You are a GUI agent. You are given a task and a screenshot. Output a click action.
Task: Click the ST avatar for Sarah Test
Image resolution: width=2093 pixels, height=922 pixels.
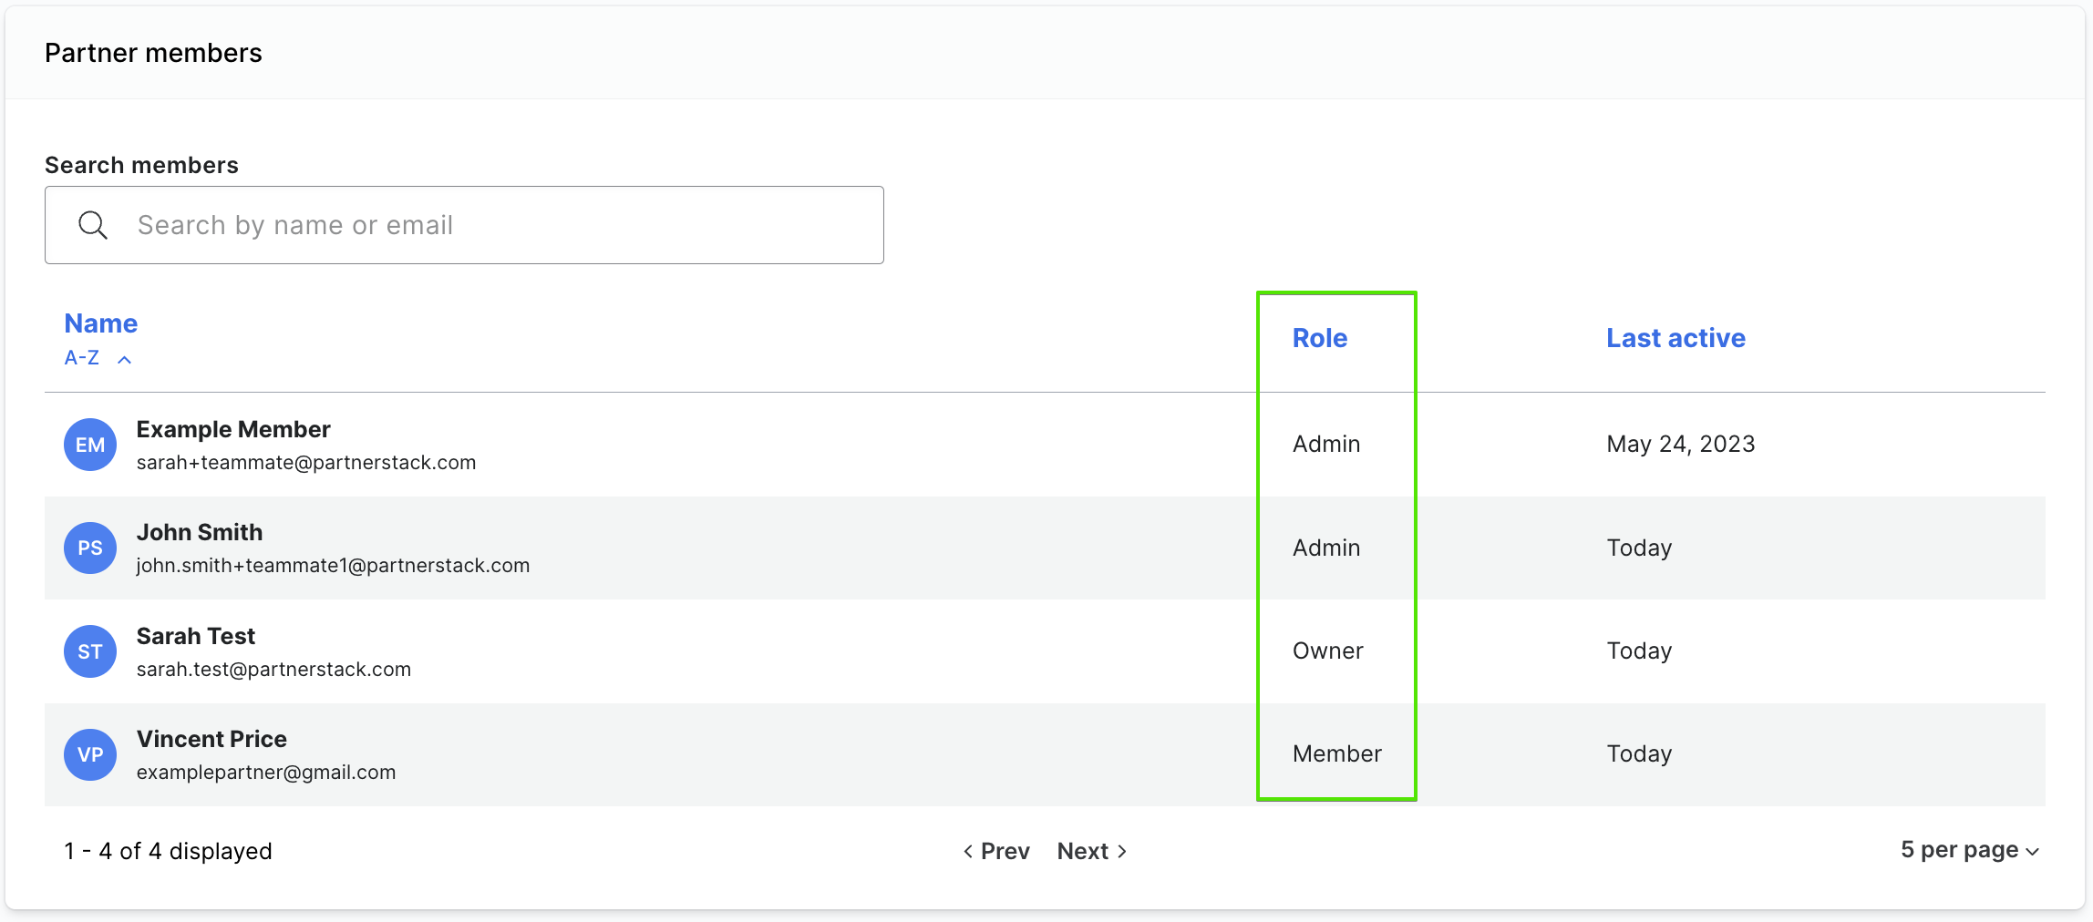90,651
